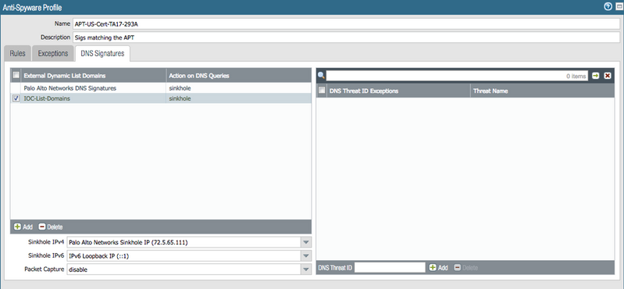Toggle the DNS Threat ID Exceptions header checkbox

tap(322, 91)
